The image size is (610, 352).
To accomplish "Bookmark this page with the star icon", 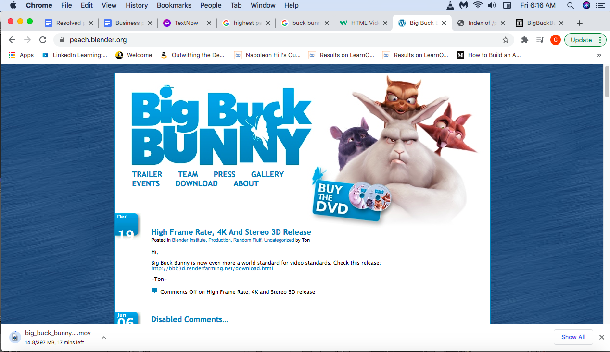I will (505, 40).
